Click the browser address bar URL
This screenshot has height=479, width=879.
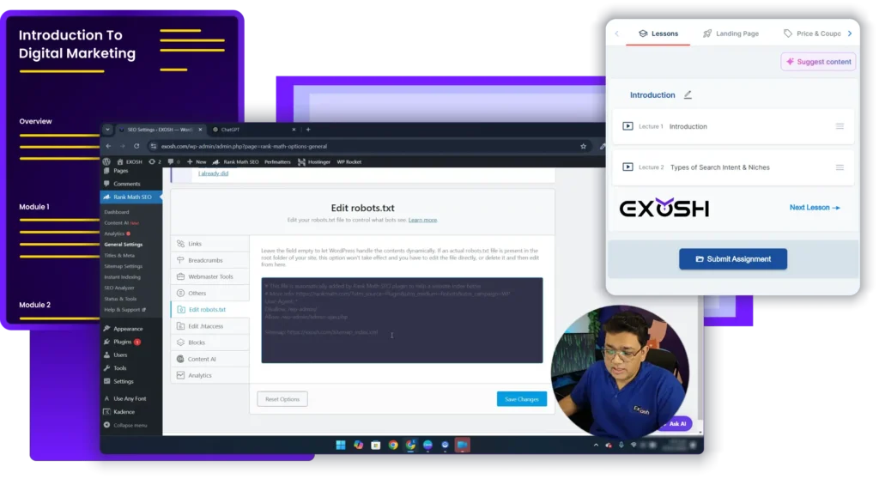pos(244,147)
